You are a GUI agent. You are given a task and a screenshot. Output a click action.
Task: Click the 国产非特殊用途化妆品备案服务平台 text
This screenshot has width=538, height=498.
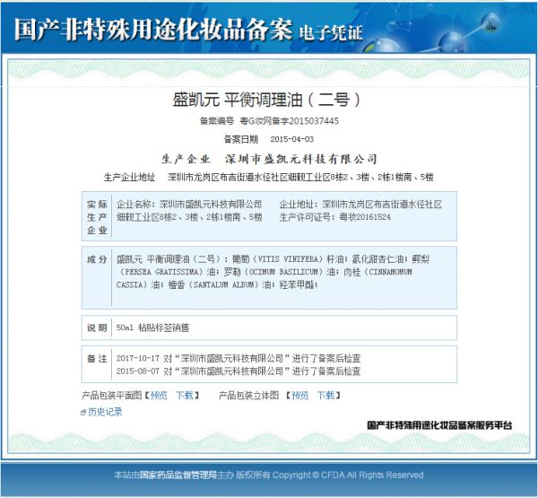[x=439, y=425]
